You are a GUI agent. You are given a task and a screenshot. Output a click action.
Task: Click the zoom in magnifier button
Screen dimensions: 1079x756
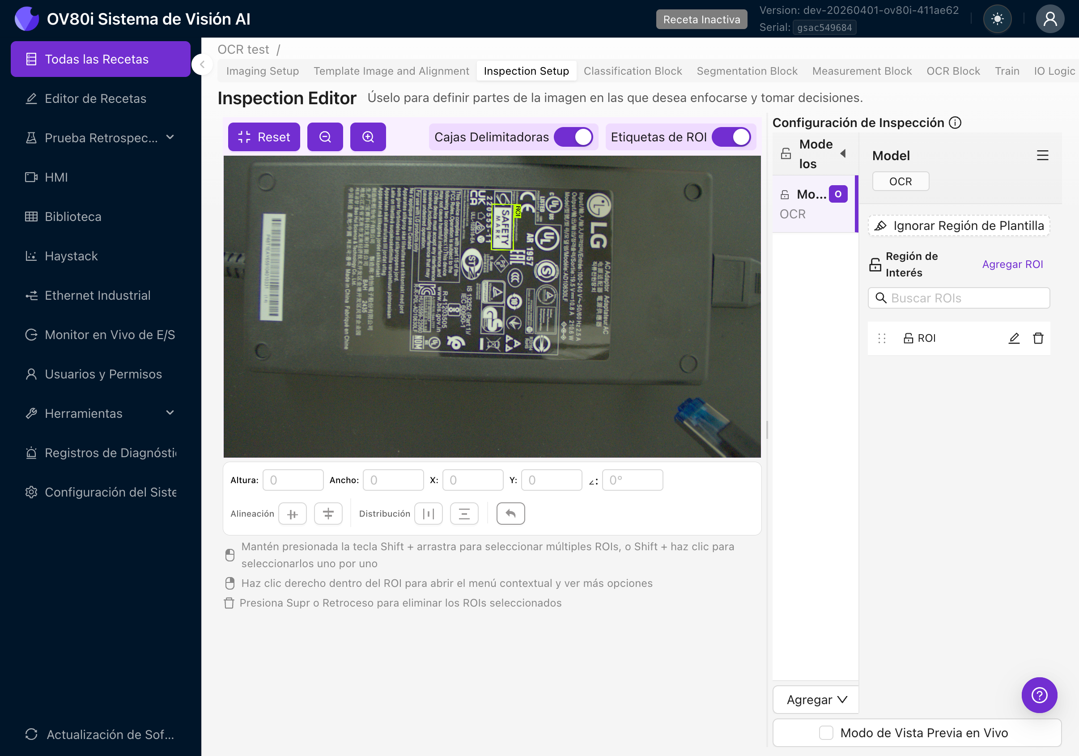(368, 137)
